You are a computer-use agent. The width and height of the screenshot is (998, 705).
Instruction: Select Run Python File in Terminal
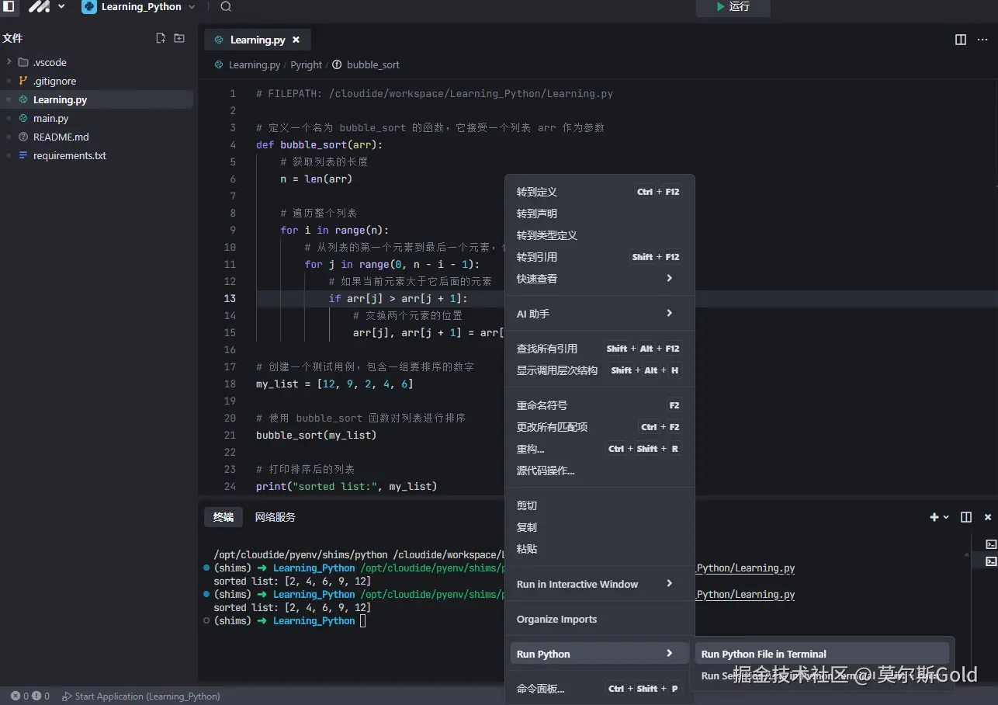[764, 654]
